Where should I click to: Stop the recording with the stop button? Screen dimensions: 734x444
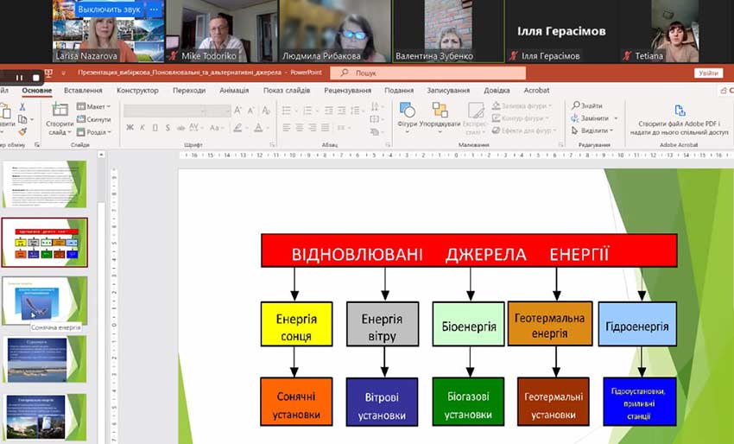pos(35,77)
